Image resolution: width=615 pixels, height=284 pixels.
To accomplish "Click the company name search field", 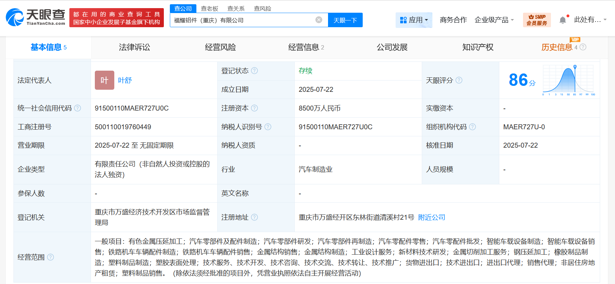I will [x=242, y=20].
